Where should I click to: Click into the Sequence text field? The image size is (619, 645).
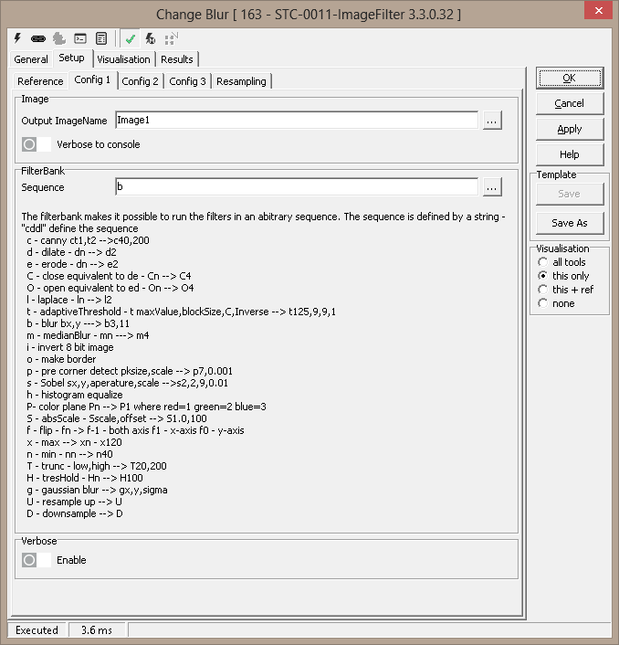(296, 187)
